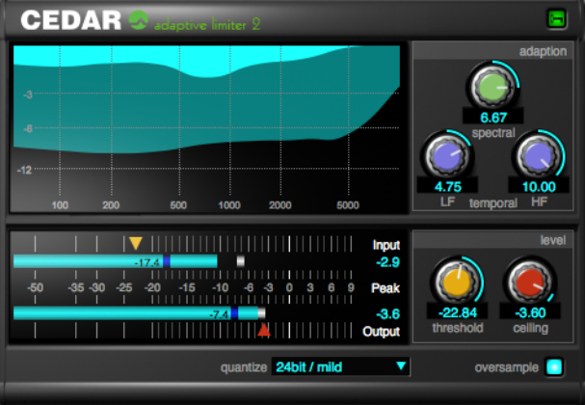Click the -50 mark on the meter scale
The height and width of the screenshot is (405, 585).
point(35,287)
